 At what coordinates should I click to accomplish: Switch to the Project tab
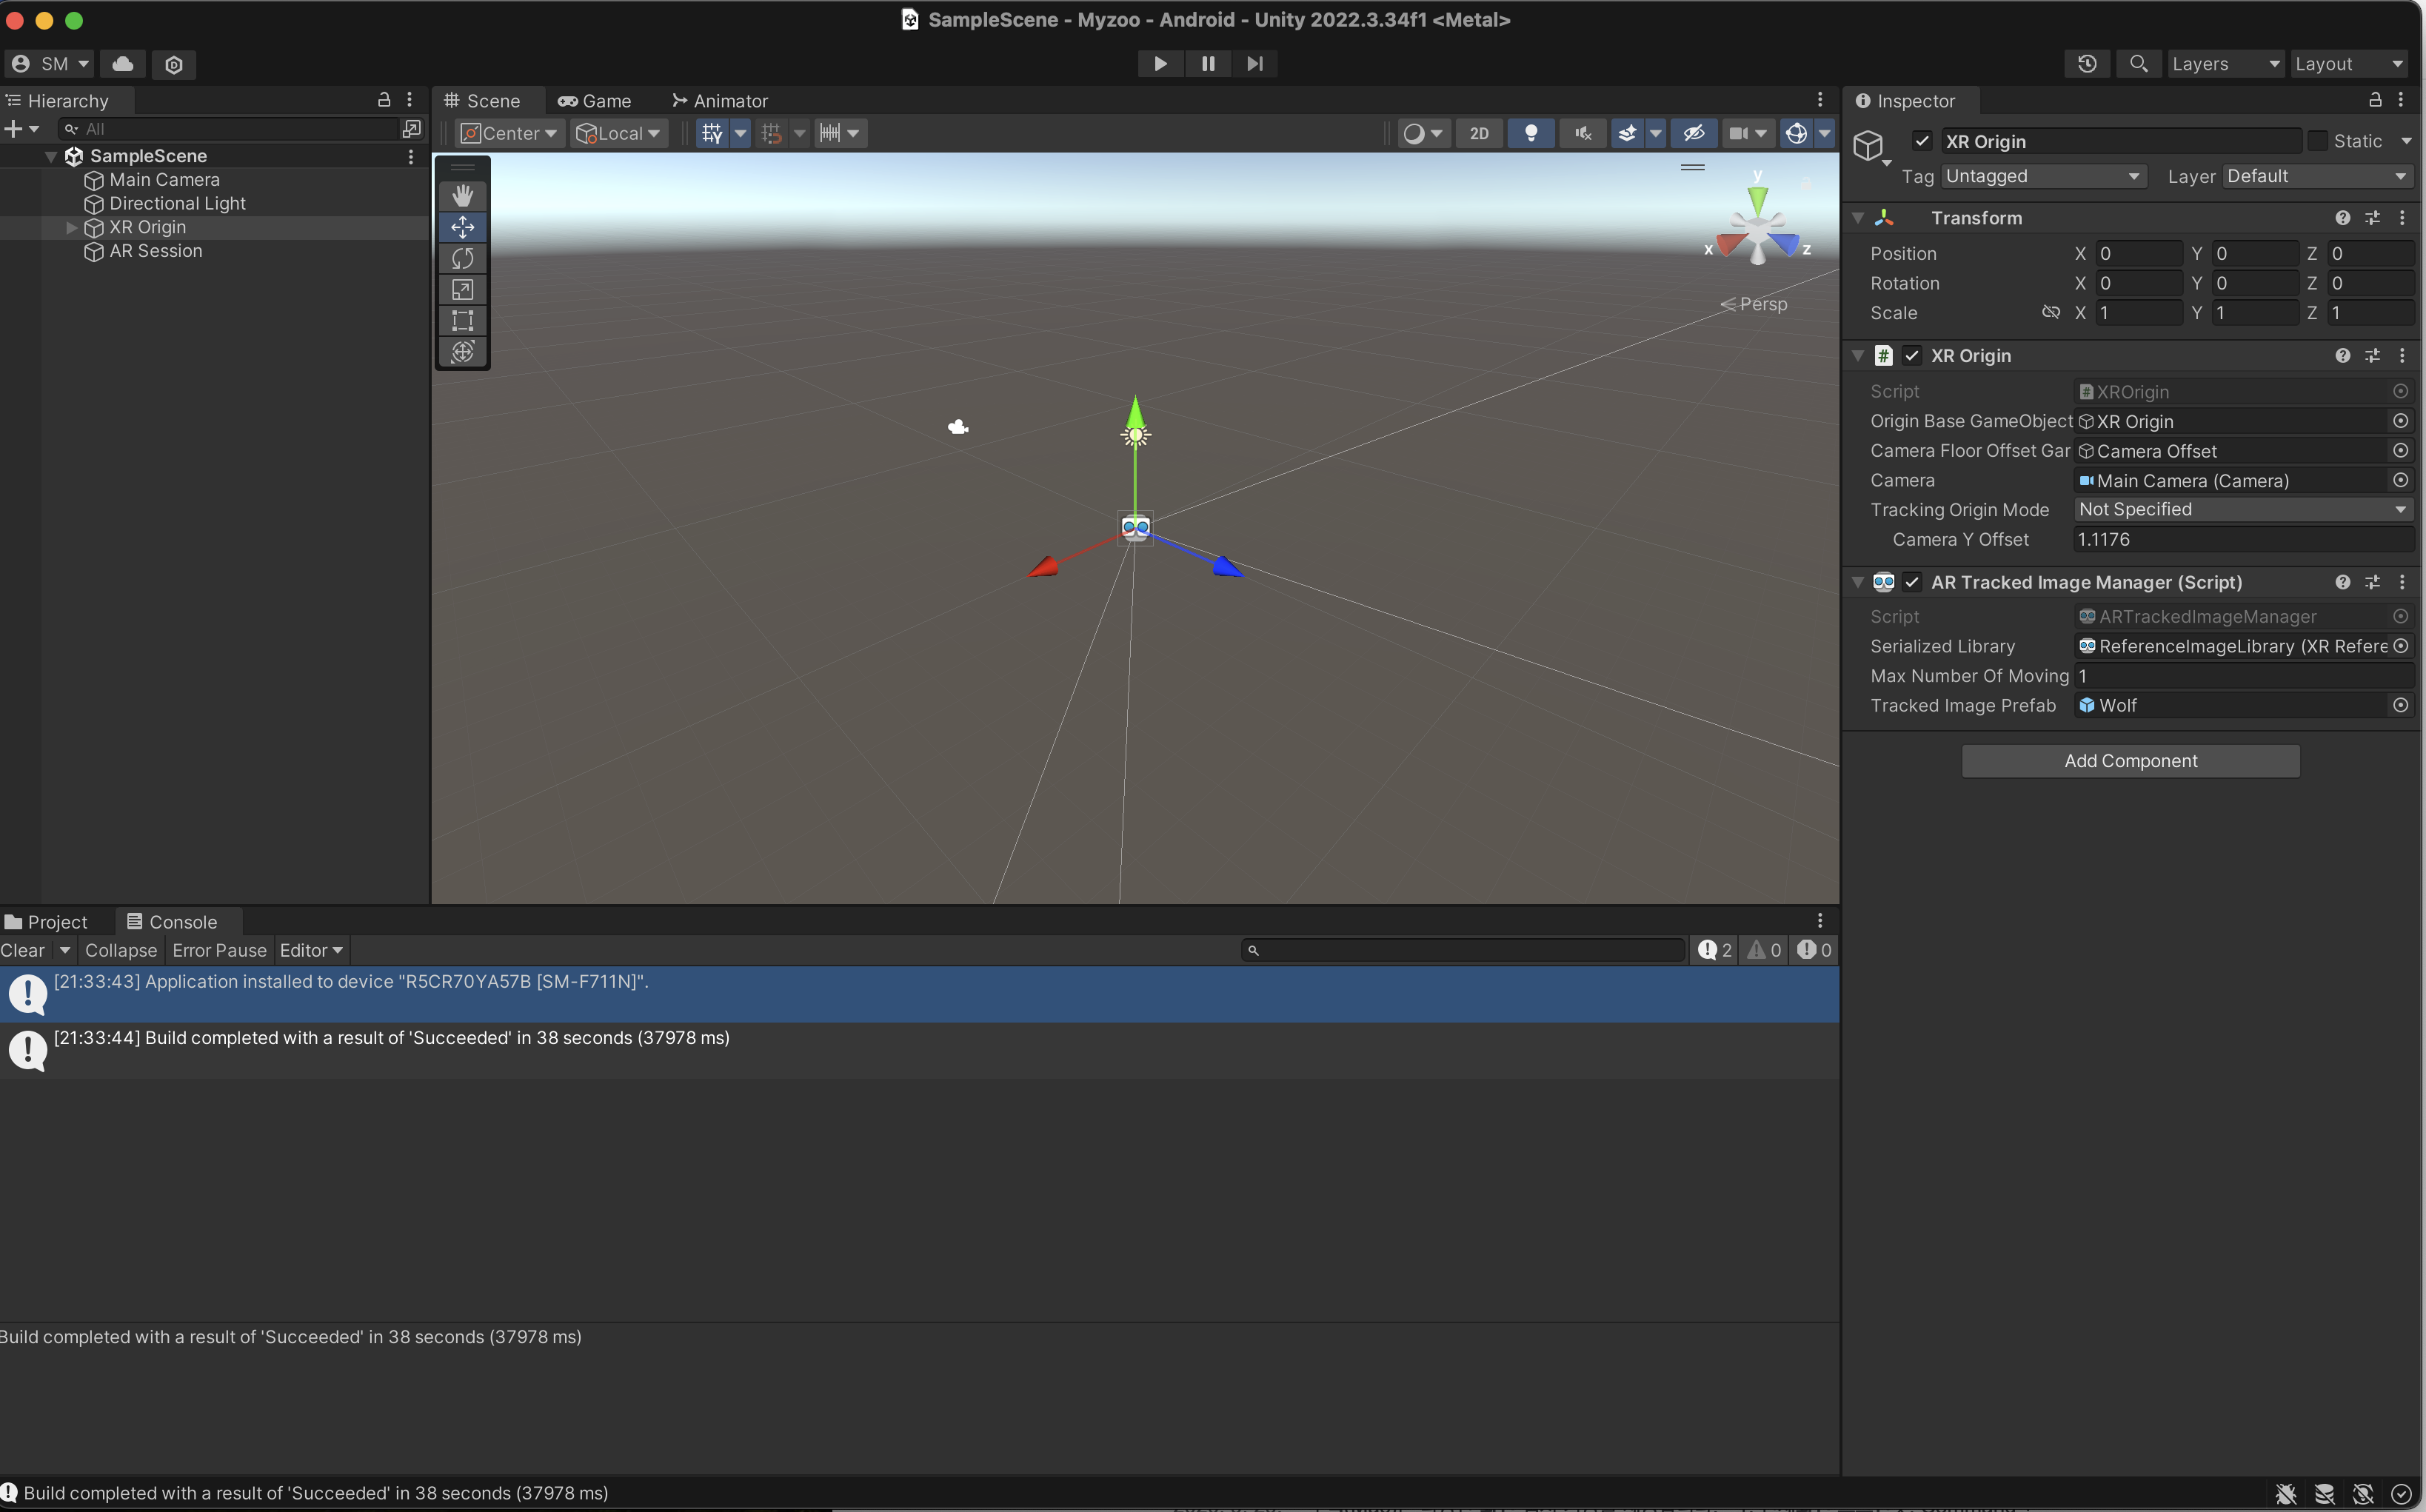coord(47,922)
